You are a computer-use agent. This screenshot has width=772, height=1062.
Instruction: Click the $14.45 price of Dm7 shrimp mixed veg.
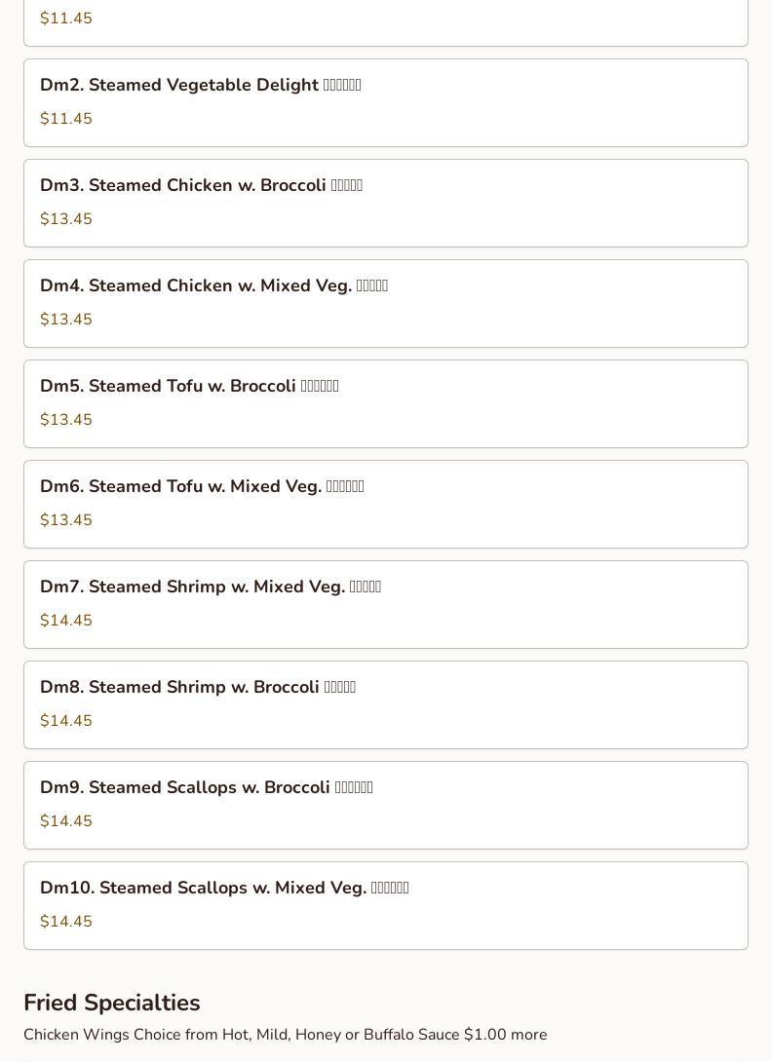[66, 621]
